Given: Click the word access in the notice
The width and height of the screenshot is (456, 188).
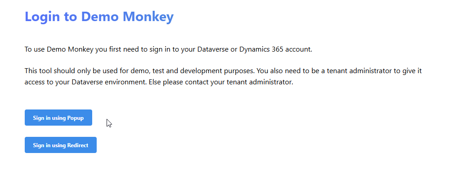Looking at the screenshot, I should point(36,82).
